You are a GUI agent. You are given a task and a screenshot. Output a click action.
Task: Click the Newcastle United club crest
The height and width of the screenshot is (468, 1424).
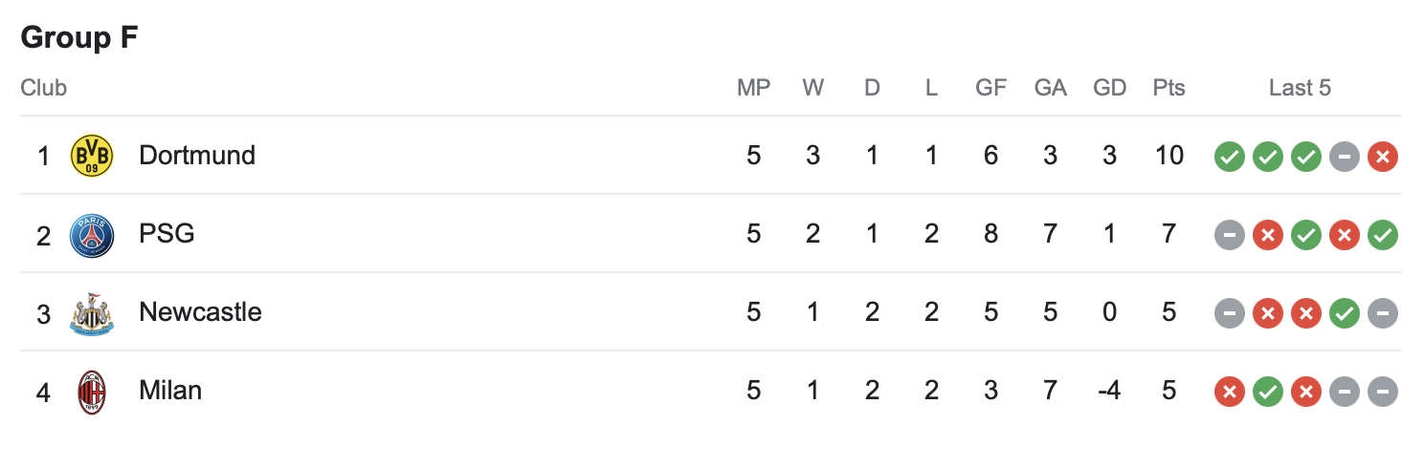pos(93,312)
